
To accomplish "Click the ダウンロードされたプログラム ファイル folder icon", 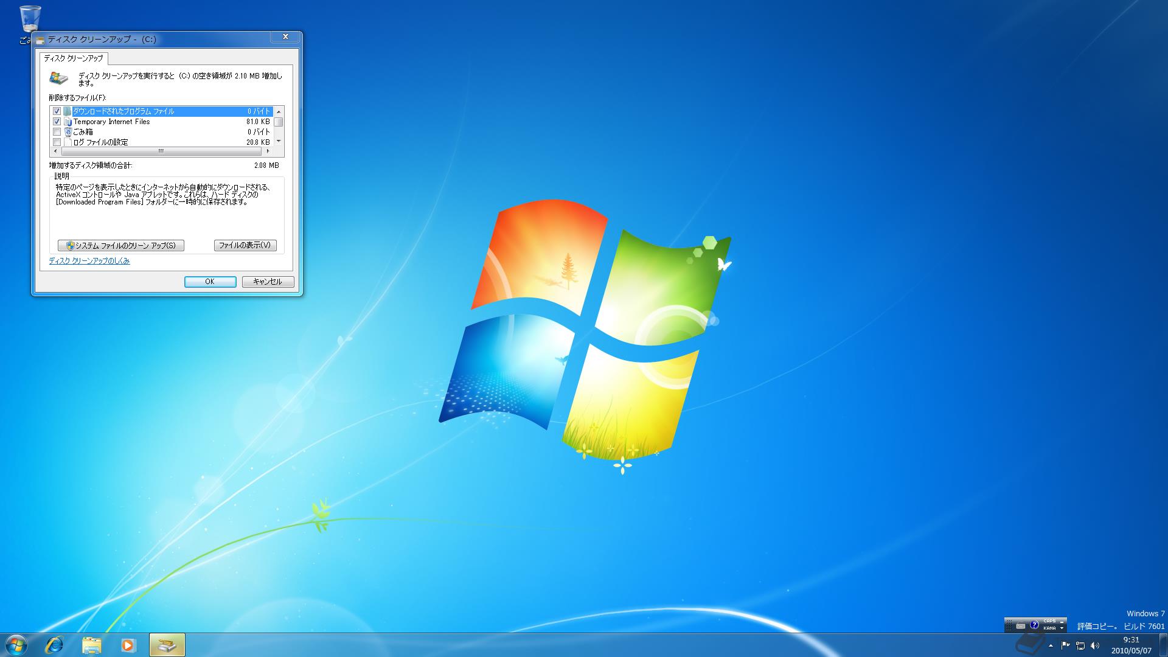I will 68,111.
